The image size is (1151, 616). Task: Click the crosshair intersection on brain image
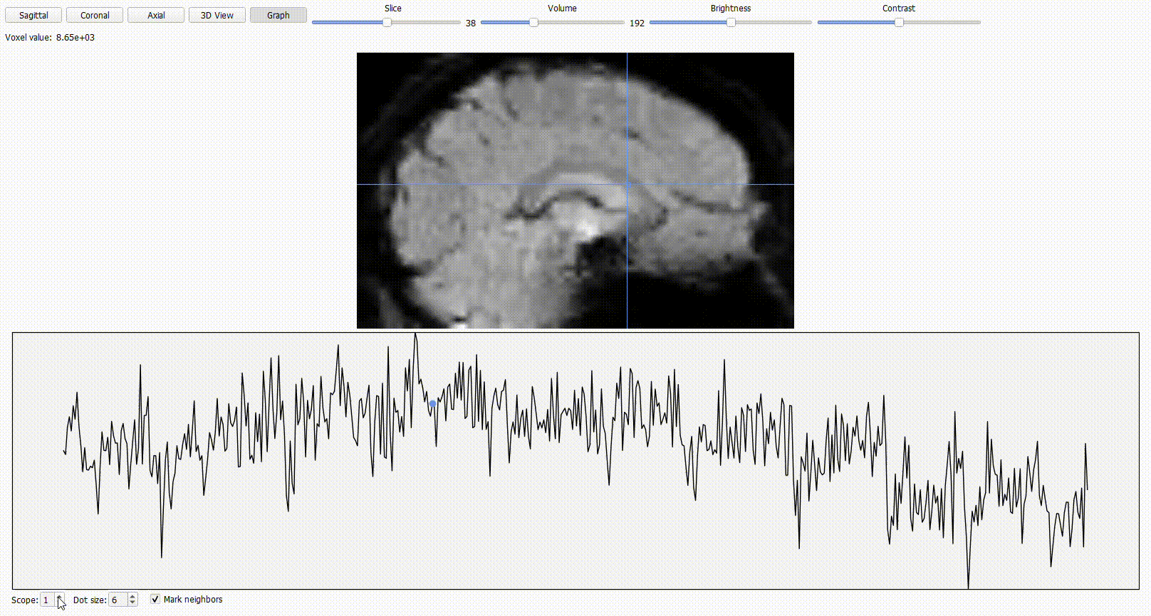coord(627,184)
